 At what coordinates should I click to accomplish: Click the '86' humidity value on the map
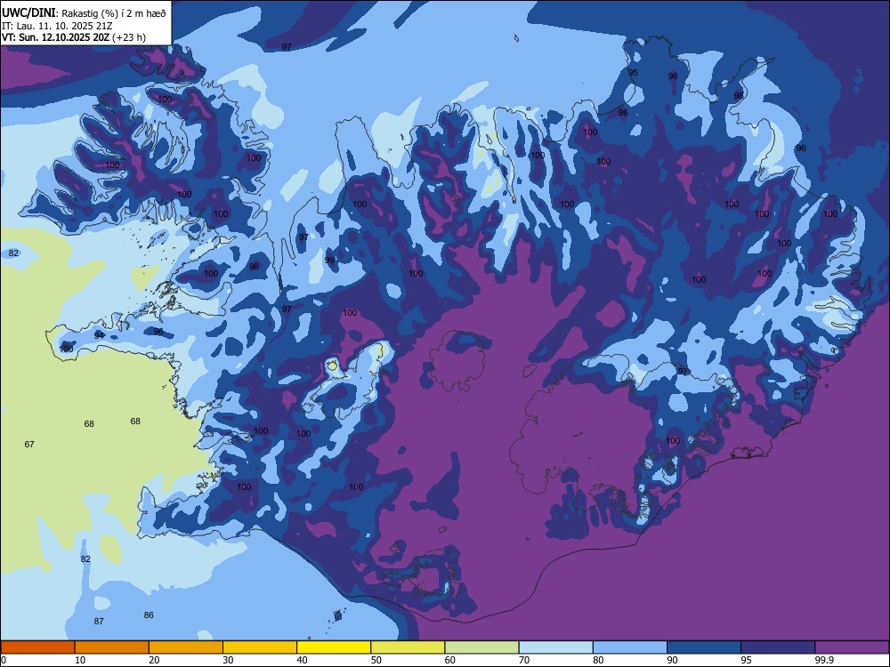click(149, 615)
